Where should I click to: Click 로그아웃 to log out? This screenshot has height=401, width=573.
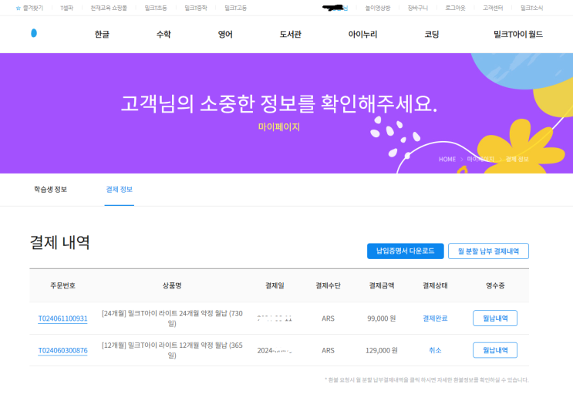point(455,8)
